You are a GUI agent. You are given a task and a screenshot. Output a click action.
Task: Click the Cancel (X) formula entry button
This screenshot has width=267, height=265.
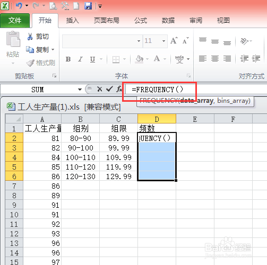[100, 89]
